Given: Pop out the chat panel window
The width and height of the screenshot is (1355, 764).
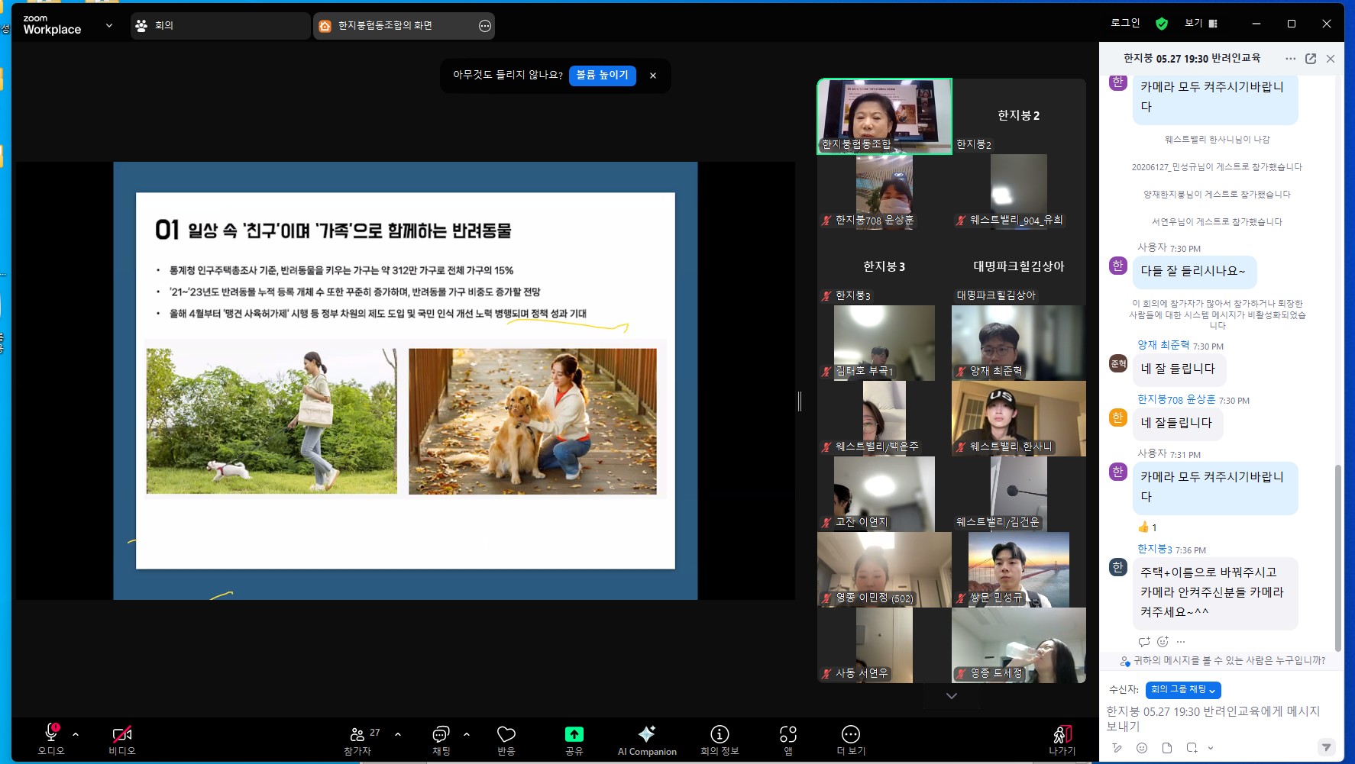Looking at the screenshot, I should (x=1311, y=59).
